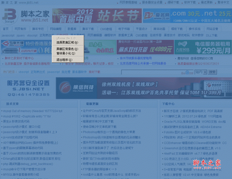Image resolution: width=232 pixels, height=179 pixels.
Task: Open the 网络编程 navigation tab
Action: 56,29
